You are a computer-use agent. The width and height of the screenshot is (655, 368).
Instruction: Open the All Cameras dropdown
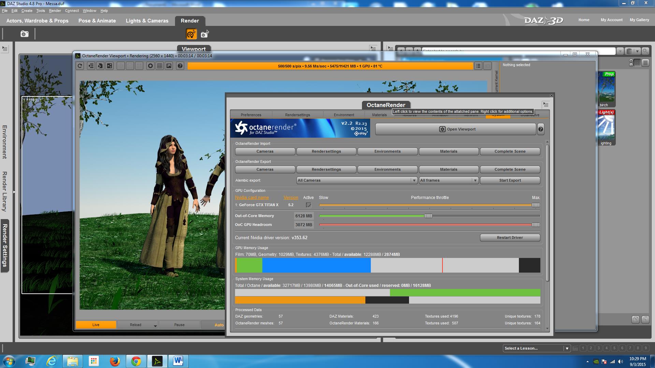[357, 180]
